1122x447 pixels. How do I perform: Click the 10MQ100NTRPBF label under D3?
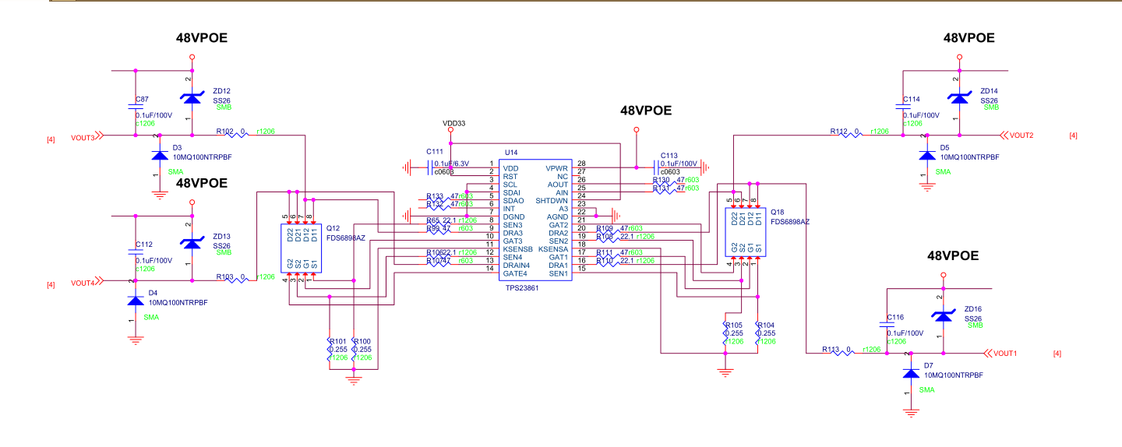[x=203, y=157]
